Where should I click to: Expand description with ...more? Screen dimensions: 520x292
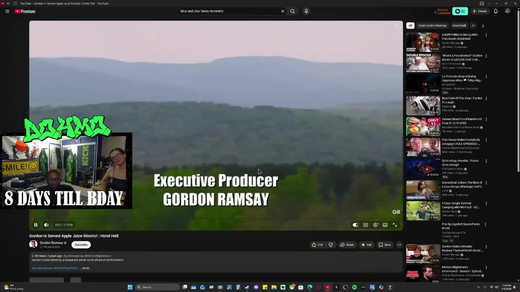pos(84,268)
